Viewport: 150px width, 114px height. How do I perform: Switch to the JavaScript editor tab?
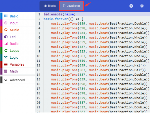point(71,6)
